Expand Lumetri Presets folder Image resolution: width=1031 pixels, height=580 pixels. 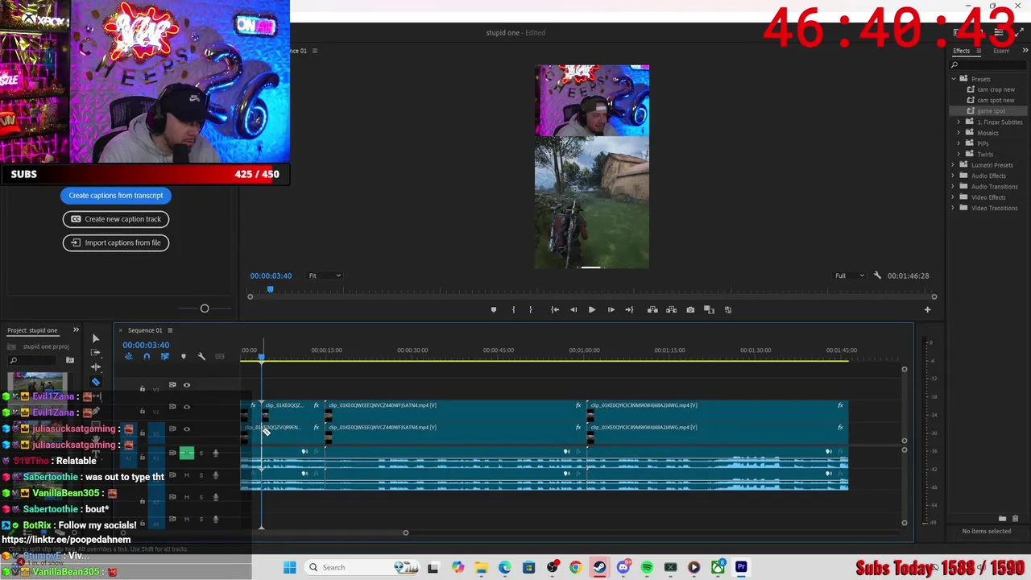tap(954, 165)
